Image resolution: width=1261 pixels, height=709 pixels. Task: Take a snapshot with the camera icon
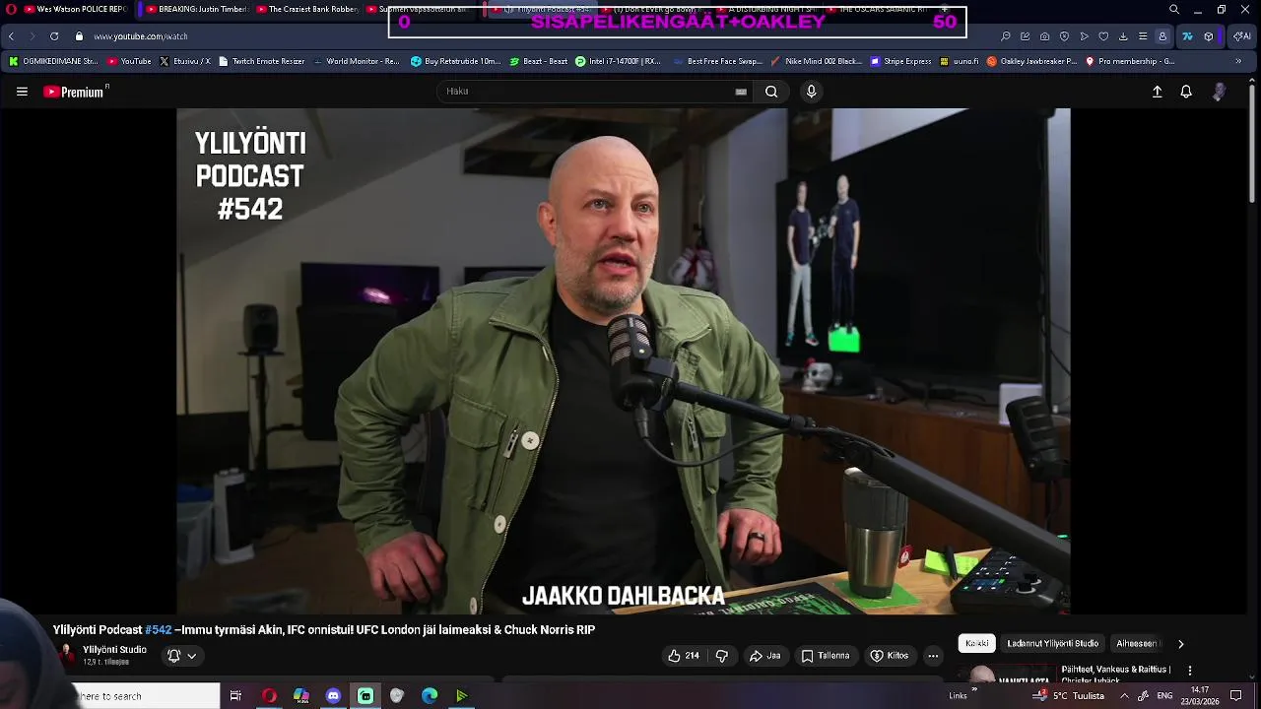[1044, 36]
